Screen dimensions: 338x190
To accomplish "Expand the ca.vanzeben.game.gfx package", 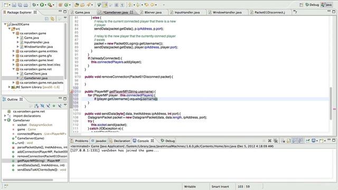I will pyautogui.click(x=14, y=55).
